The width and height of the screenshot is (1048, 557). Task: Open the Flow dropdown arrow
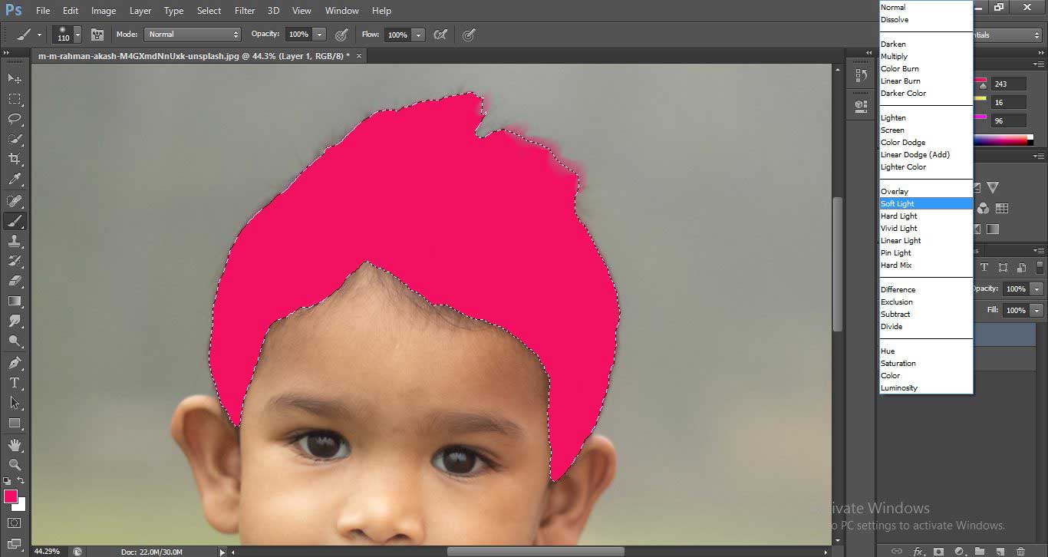coord(418,35)
